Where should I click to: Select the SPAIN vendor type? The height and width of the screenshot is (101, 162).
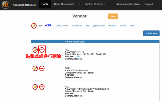coord(123,26)
